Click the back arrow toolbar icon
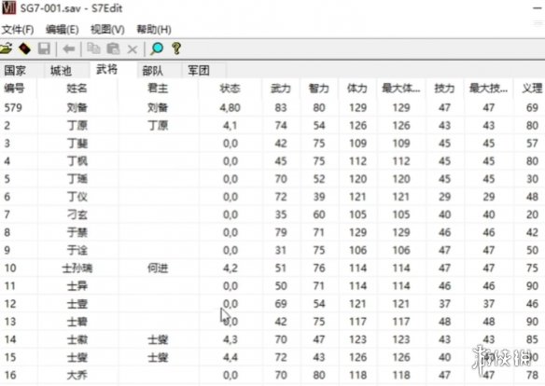Image resolution: width=545 pixels, height=386 pixels. pyautogui.click(x=69, y=48)
